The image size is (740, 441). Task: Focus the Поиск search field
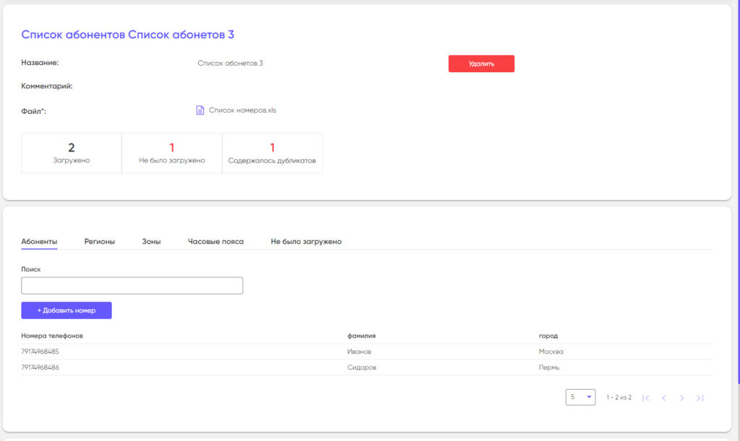click(x=132, y=286)
